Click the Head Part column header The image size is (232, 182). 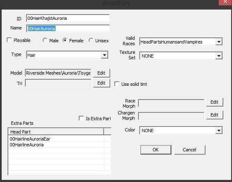(x=56, y=132)
